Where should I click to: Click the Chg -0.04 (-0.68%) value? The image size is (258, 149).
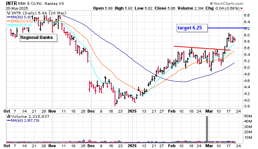[222, 8]
